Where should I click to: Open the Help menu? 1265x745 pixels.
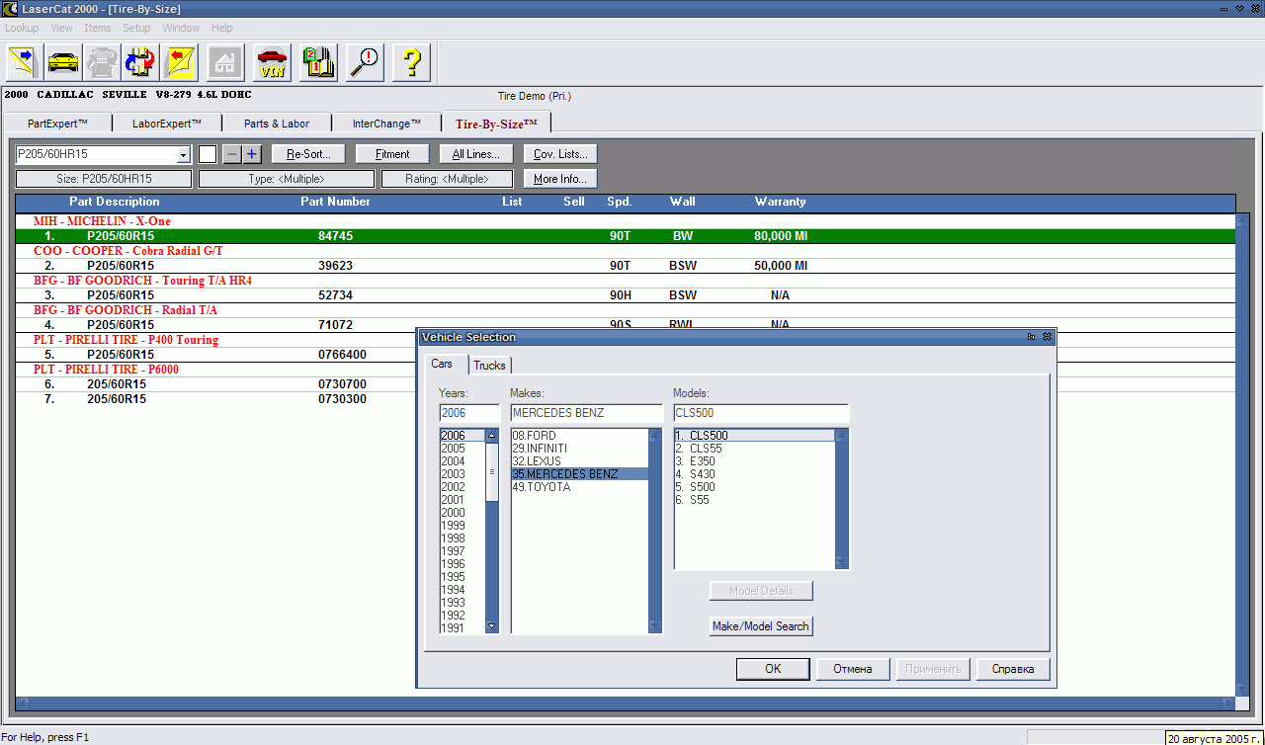click(222, 28)
